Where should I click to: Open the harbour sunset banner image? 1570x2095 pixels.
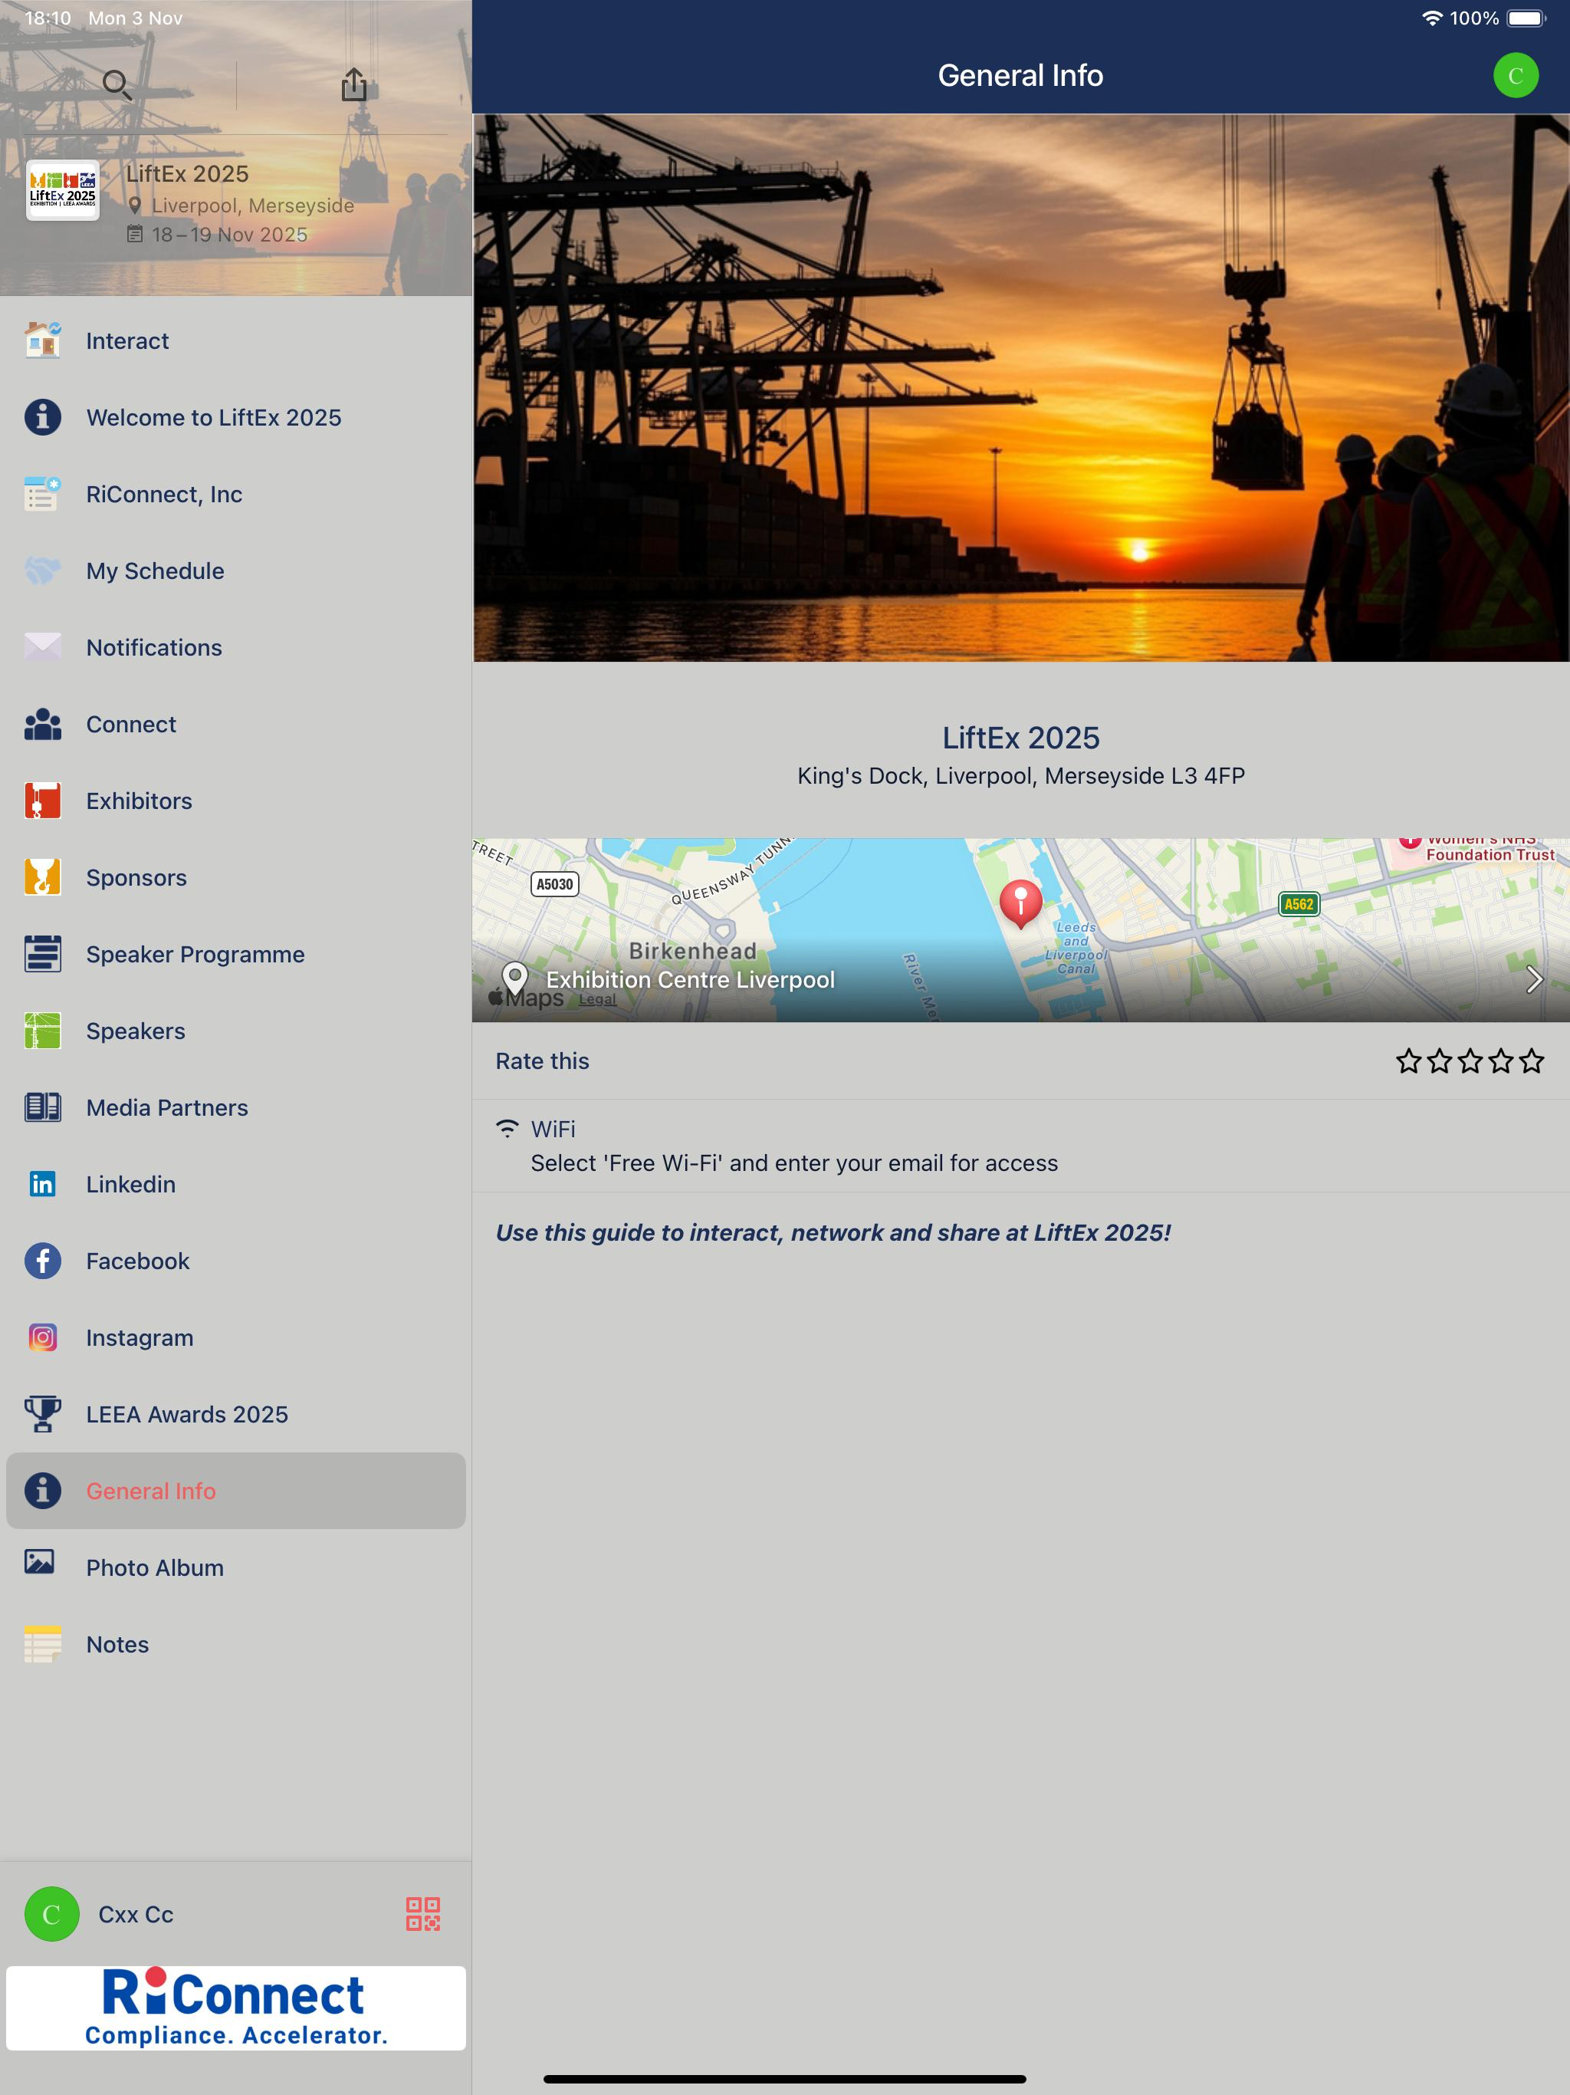click(x=1021, y=388)
